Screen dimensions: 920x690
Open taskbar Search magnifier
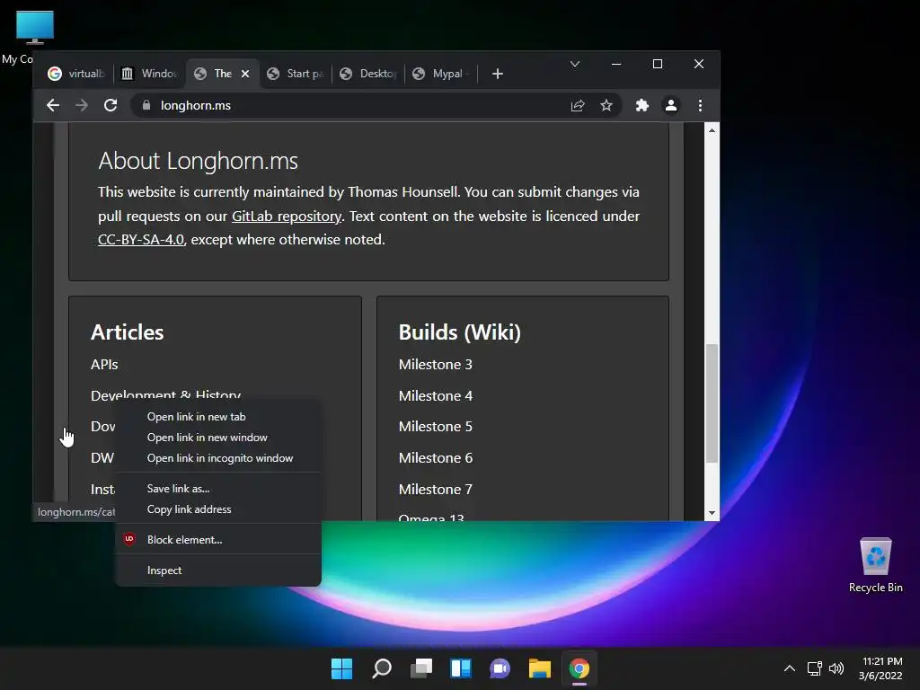pos(381,668)
